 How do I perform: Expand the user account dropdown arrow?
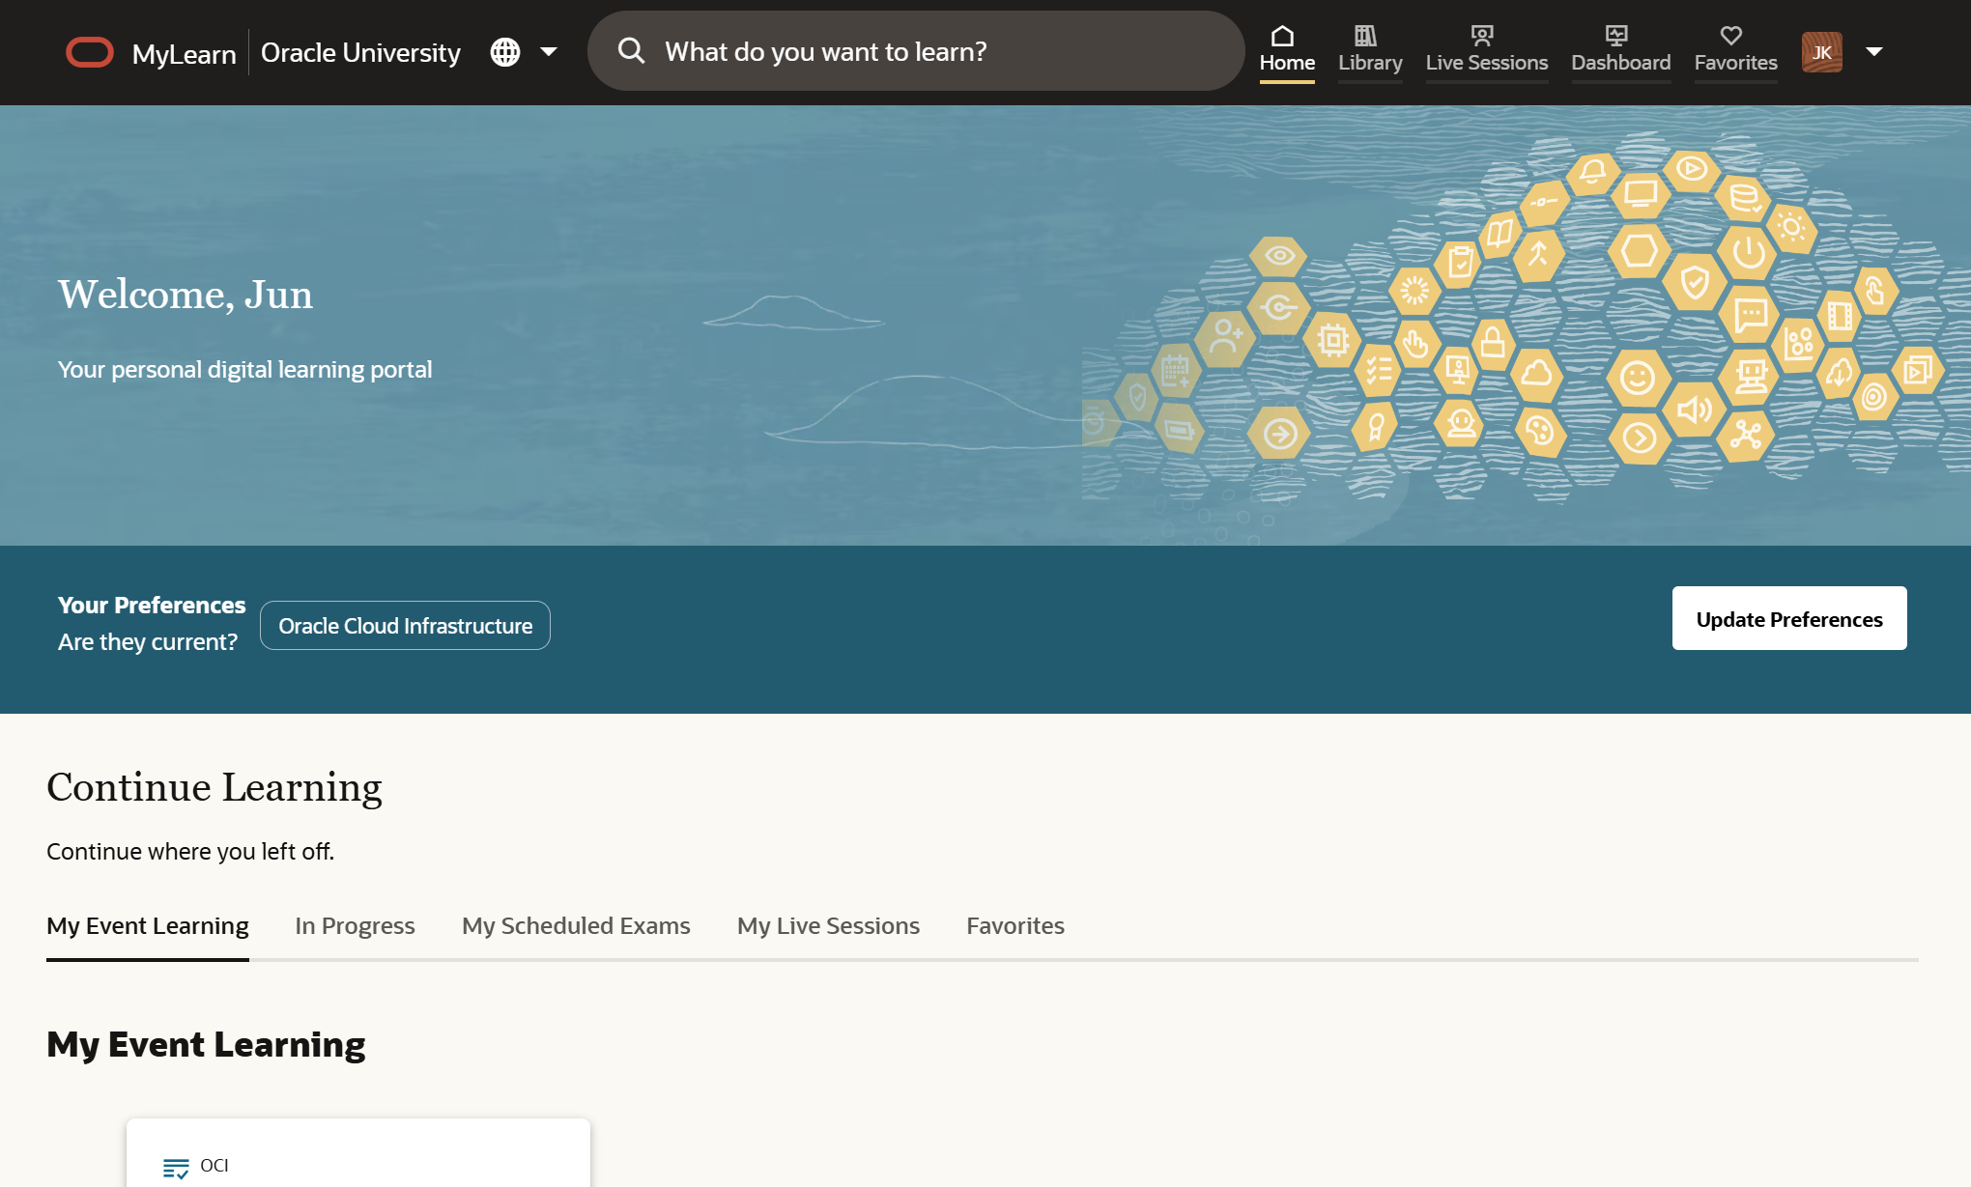tap(1874, 52)
